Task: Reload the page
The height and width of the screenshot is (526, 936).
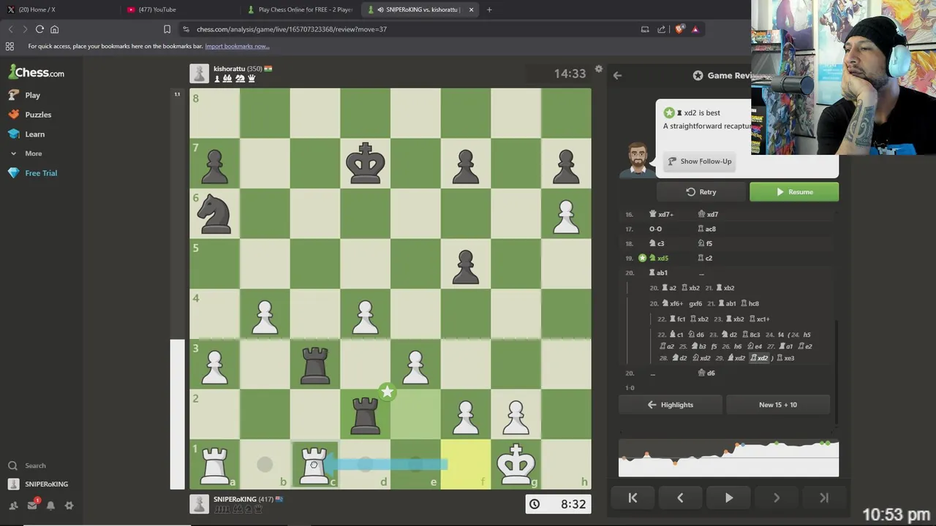Action: (x=39, y=29)
